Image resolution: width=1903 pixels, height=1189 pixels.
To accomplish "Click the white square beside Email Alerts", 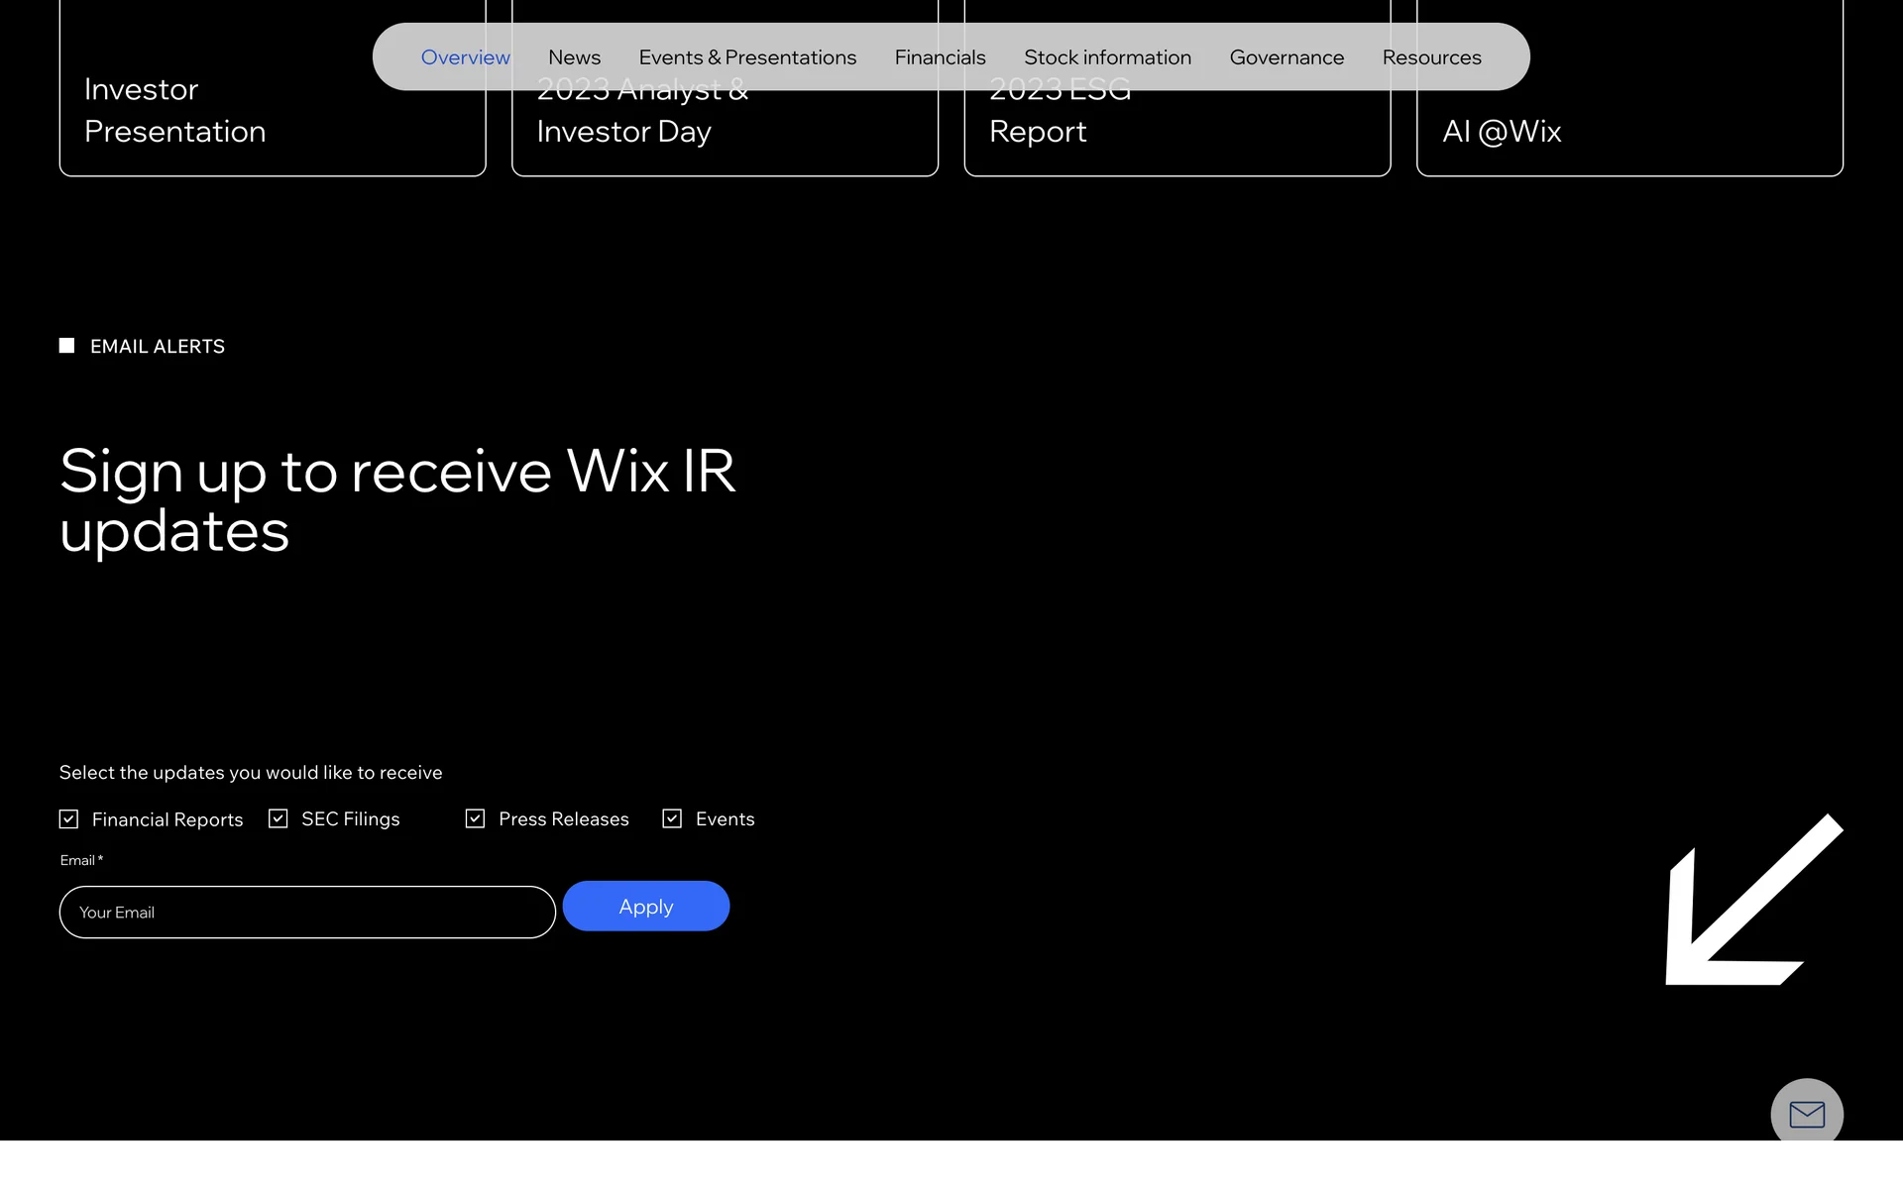I will pos(66,346).
